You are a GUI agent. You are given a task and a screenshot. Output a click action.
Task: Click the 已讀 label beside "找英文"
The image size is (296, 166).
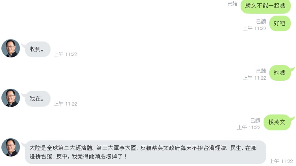click(255, 120)
